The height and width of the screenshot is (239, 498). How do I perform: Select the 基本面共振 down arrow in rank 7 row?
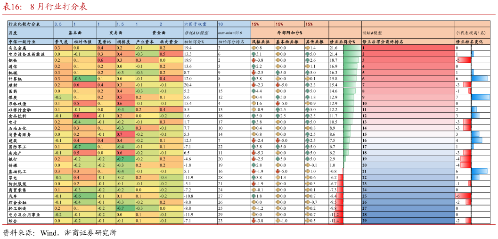pos(278,85)
